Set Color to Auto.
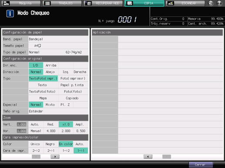The width and height of the screenshot is (225, 168). point(81,144)
